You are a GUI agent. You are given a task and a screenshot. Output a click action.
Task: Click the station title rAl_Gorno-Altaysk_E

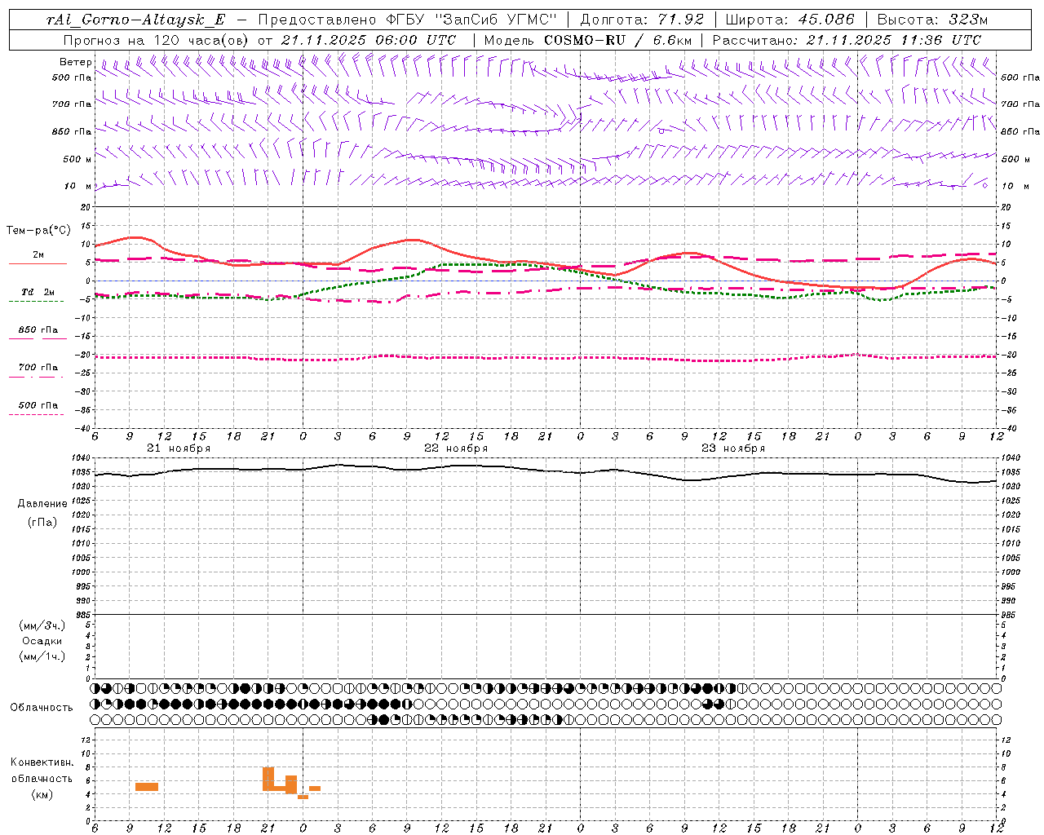click(136, 20)
